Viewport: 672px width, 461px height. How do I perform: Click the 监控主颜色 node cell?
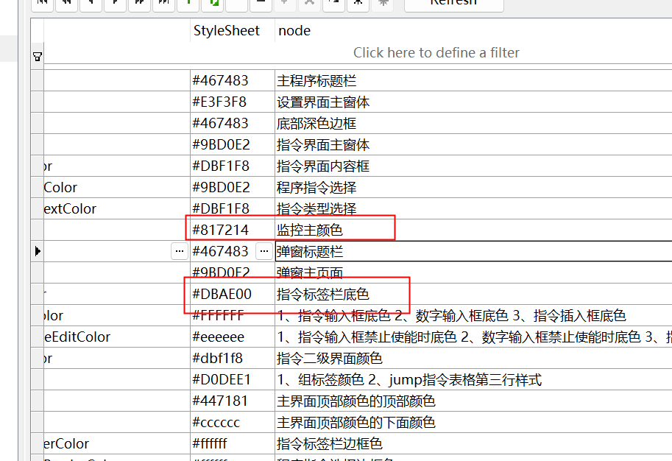click(310, 230)
